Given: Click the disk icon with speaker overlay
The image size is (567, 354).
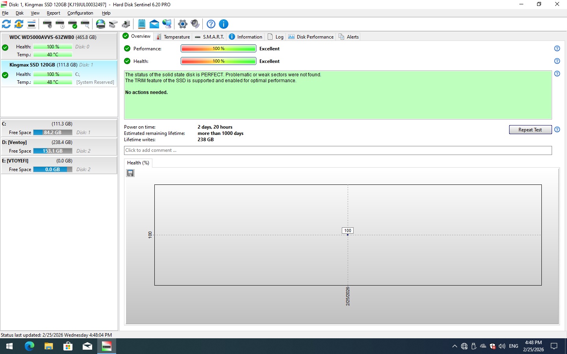Looking at the screenshot, I should point(47,24).
